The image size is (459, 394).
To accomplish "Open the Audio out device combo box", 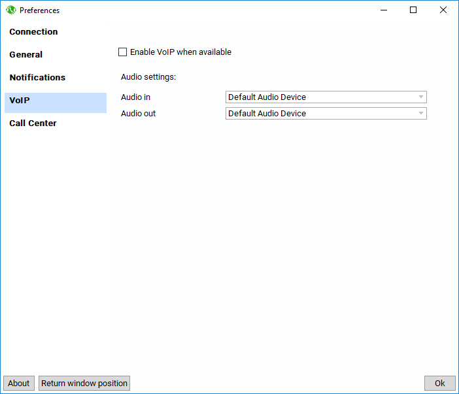I will coord(320,114).
